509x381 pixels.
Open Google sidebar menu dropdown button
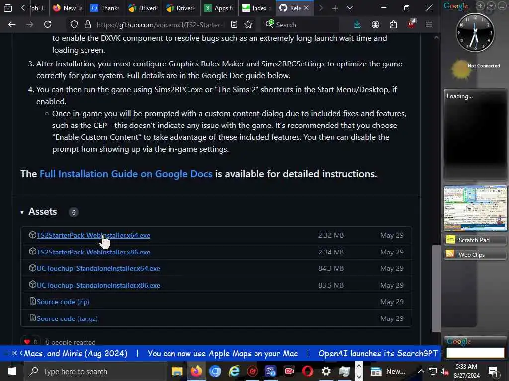(491, 6)
